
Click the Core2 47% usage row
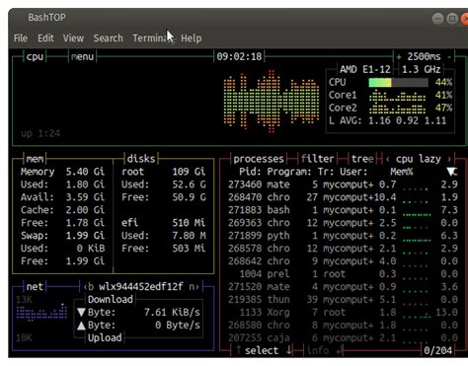tap(390, 108)
